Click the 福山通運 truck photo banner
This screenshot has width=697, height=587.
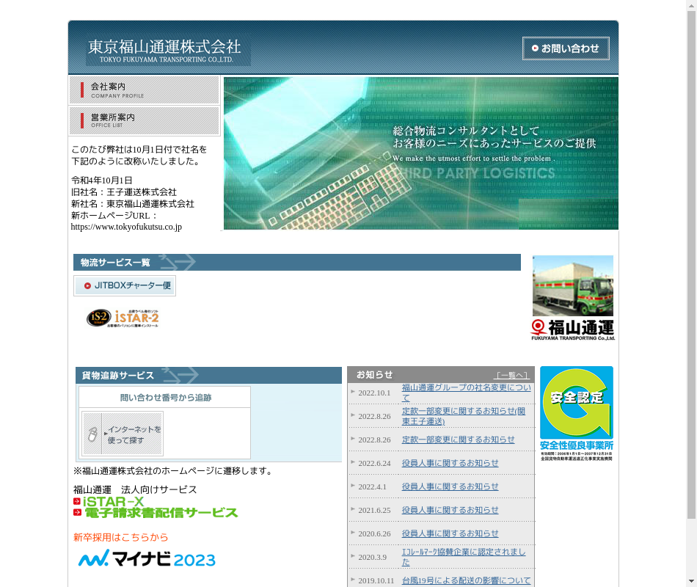[573, 286]
